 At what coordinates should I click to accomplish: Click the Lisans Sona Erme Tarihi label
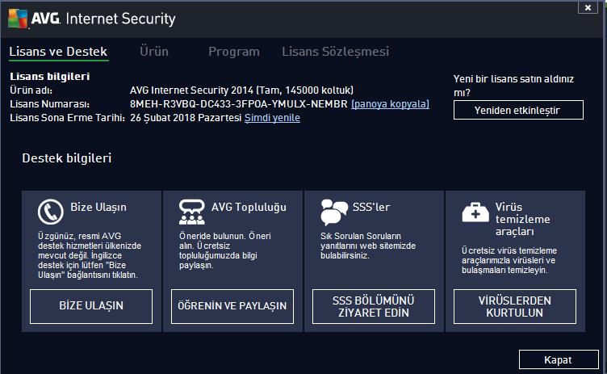67,117
